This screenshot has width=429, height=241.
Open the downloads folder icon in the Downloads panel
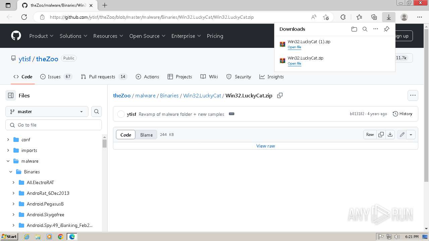[x=354, y=29]
